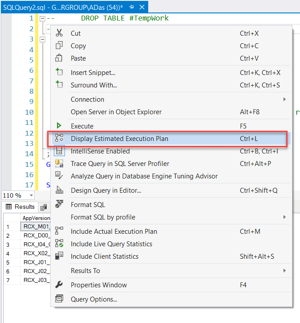Click the Include Actual Execution Plan icon
This screenshot has height=323, width=300.
[x=59, y=231]
